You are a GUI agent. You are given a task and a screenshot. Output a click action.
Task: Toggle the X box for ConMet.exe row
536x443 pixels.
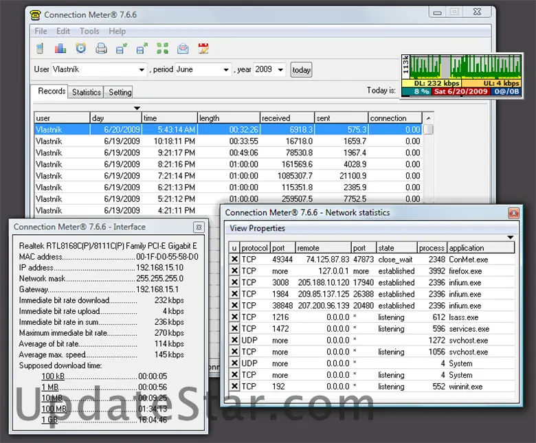[x=234, y=260]
